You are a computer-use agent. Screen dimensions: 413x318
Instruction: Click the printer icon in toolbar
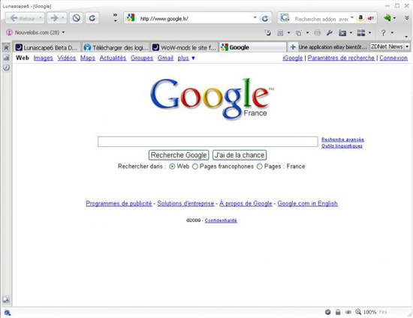(x=318, y=32)
